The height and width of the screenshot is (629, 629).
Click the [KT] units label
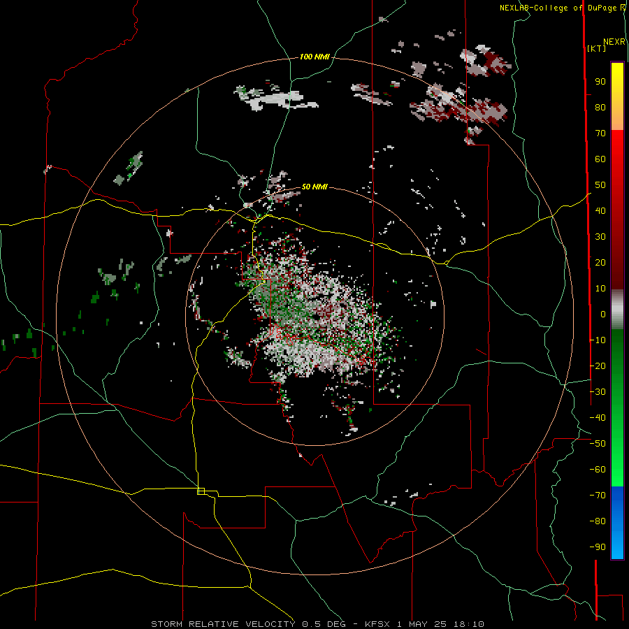597,48
